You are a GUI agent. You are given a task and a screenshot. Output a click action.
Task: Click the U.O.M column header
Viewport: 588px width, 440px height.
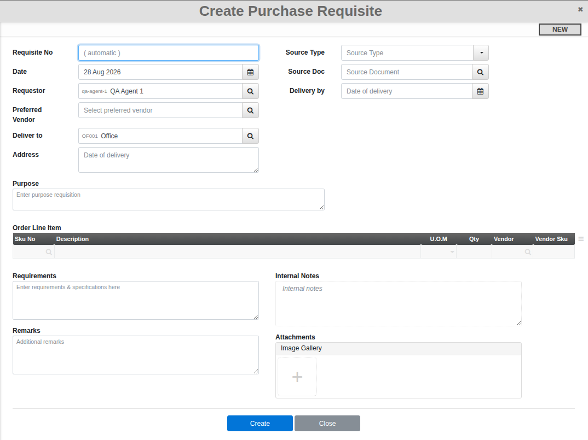439,239
